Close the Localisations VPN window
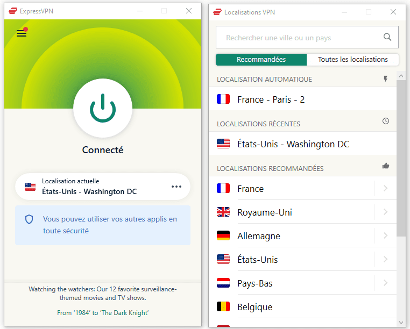This screenshot has width=410, height=329. [x=393, y=12]
